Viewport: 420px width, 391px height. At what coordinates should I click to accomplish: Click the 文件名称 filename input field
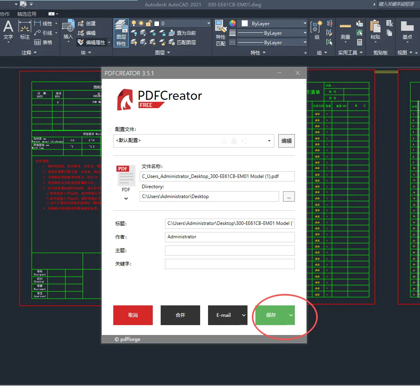pyautogui.click(x=217, y=176)
